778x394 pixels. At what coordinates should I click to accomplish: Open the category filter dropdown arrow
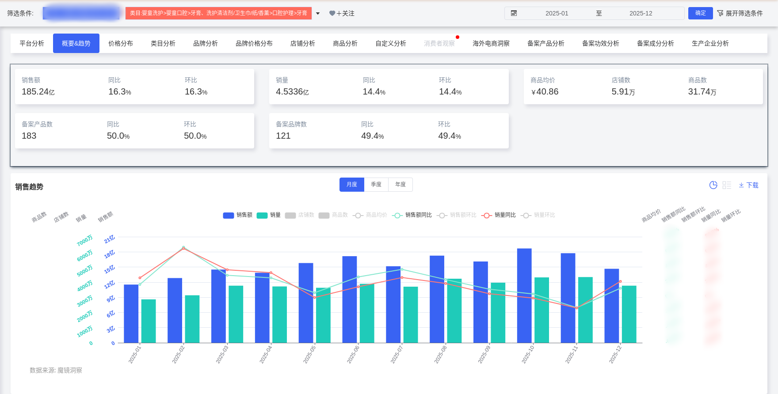coord(318,13)
